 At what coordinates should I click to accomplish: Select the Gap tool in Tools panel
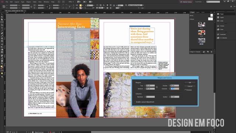(2, 22)
